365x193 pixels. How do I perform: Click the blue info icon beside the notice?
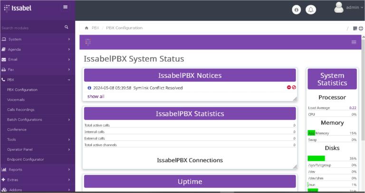[x=89, y=88]
